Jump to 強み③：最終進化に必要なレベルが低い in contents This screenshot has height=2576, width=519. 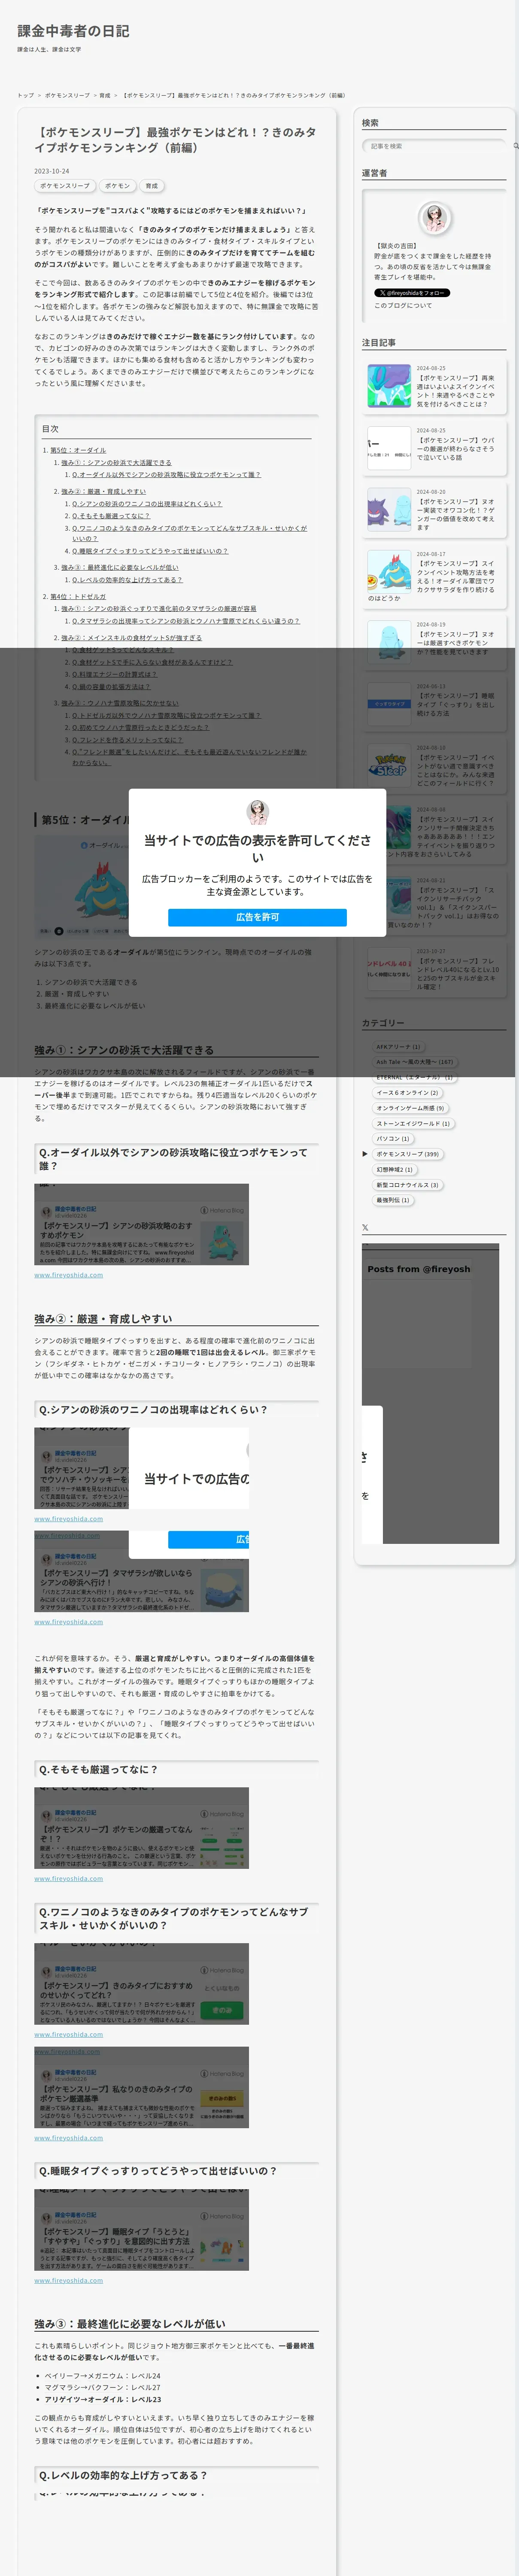[120, 567]
